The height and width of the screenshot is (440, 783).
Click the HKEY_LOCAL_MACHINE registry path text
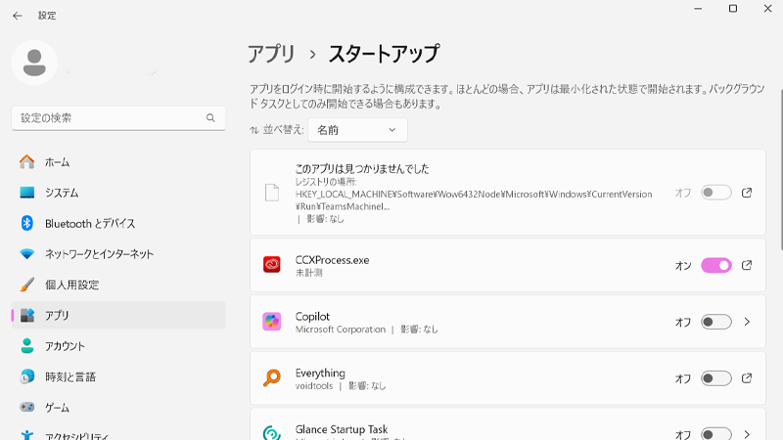(x=474, y=200)
